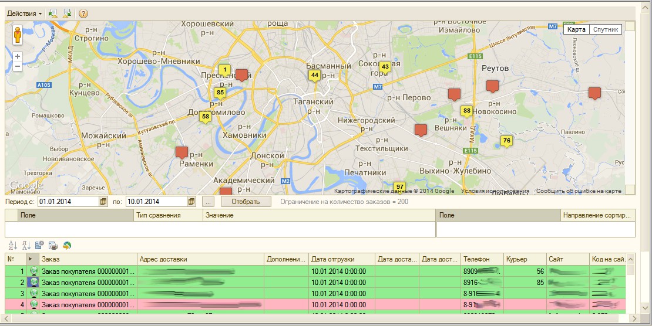
Task: Select yellow map marker 43
Action: [x=385, y=67]
